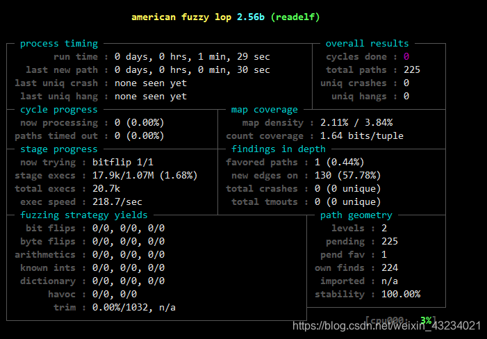Select the 'stability' label
Viewport: 487px width, 339px height.
(340, 295)
